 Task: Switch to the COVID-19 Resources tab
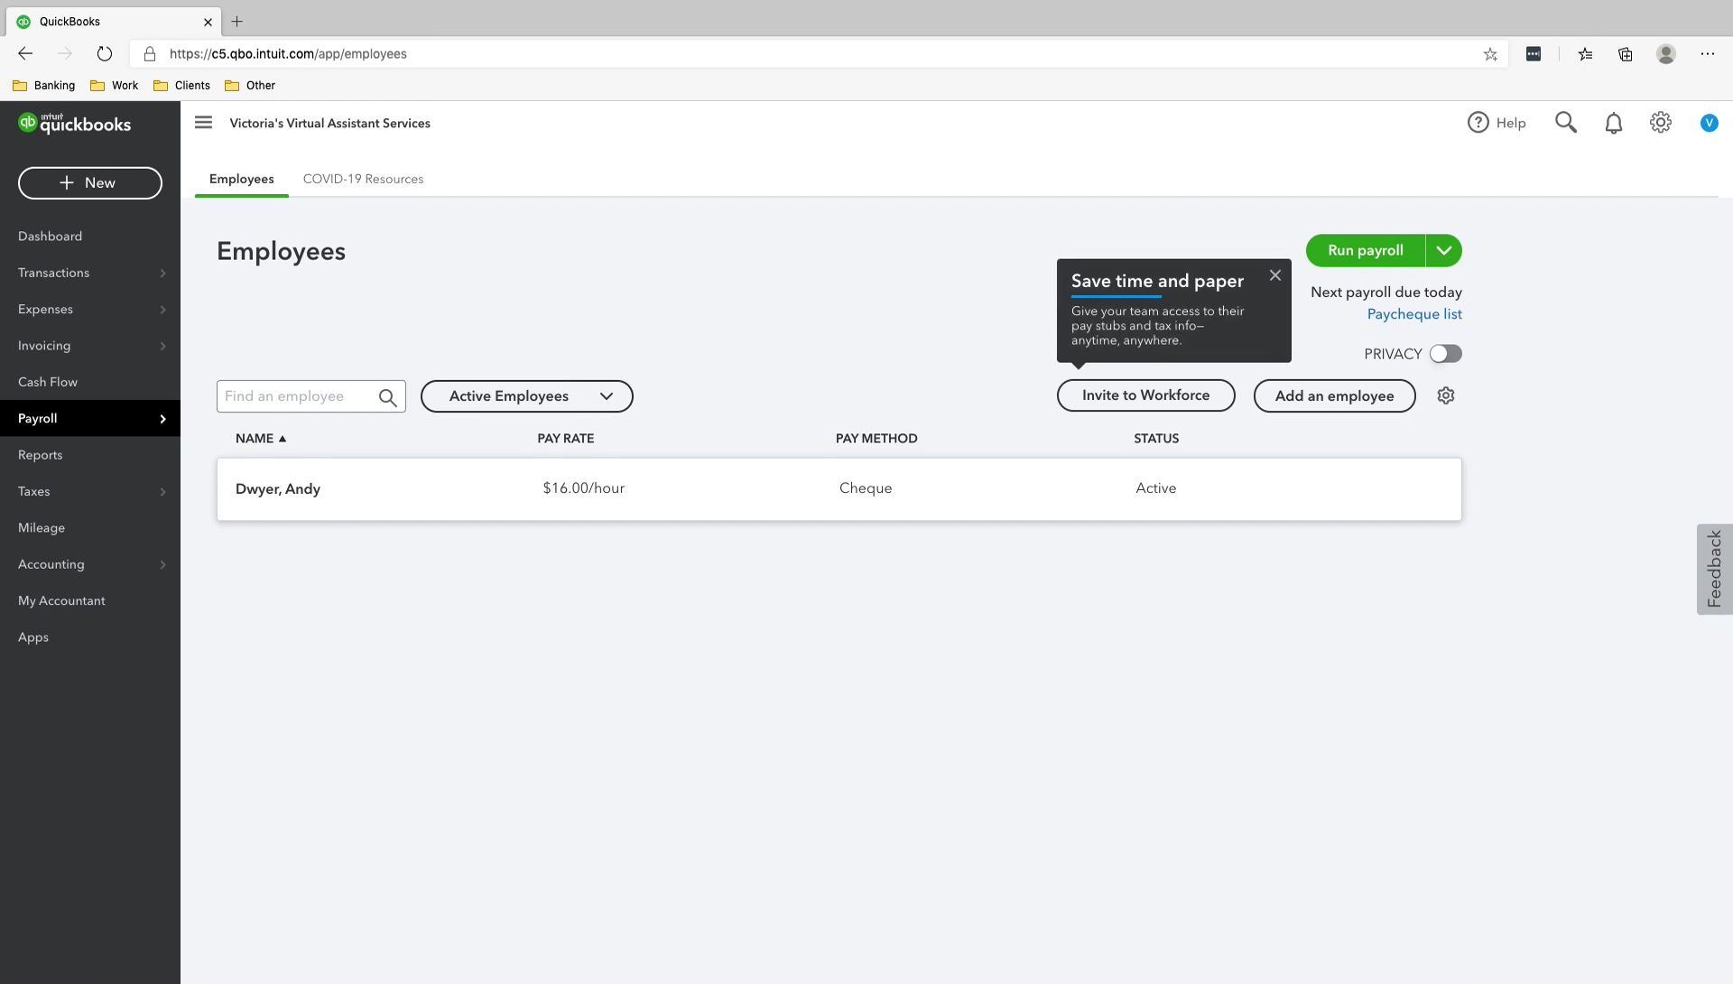(x=363, y=179)
